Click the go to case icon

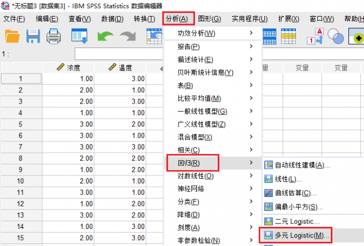click(154, 36)
